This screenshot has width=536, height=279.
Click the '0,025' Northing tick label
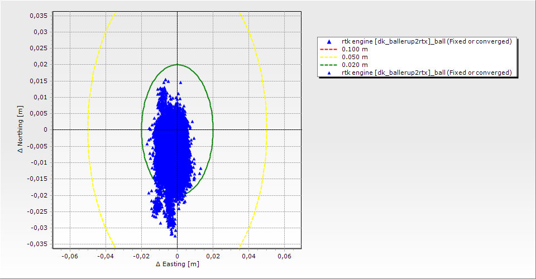click(x=39, y=48)
